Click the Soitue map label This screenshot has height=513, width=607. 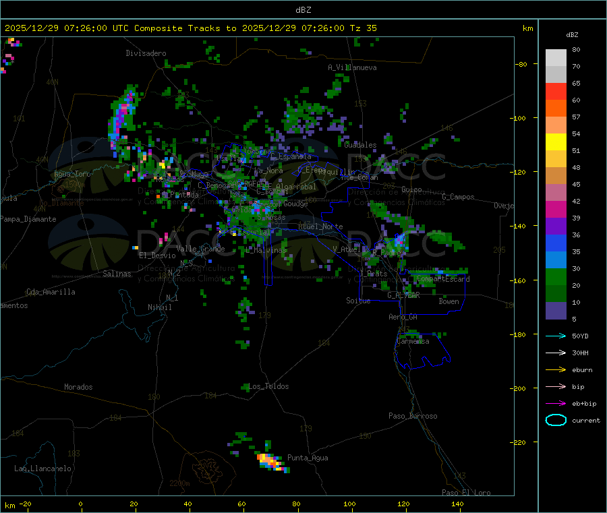358,301
